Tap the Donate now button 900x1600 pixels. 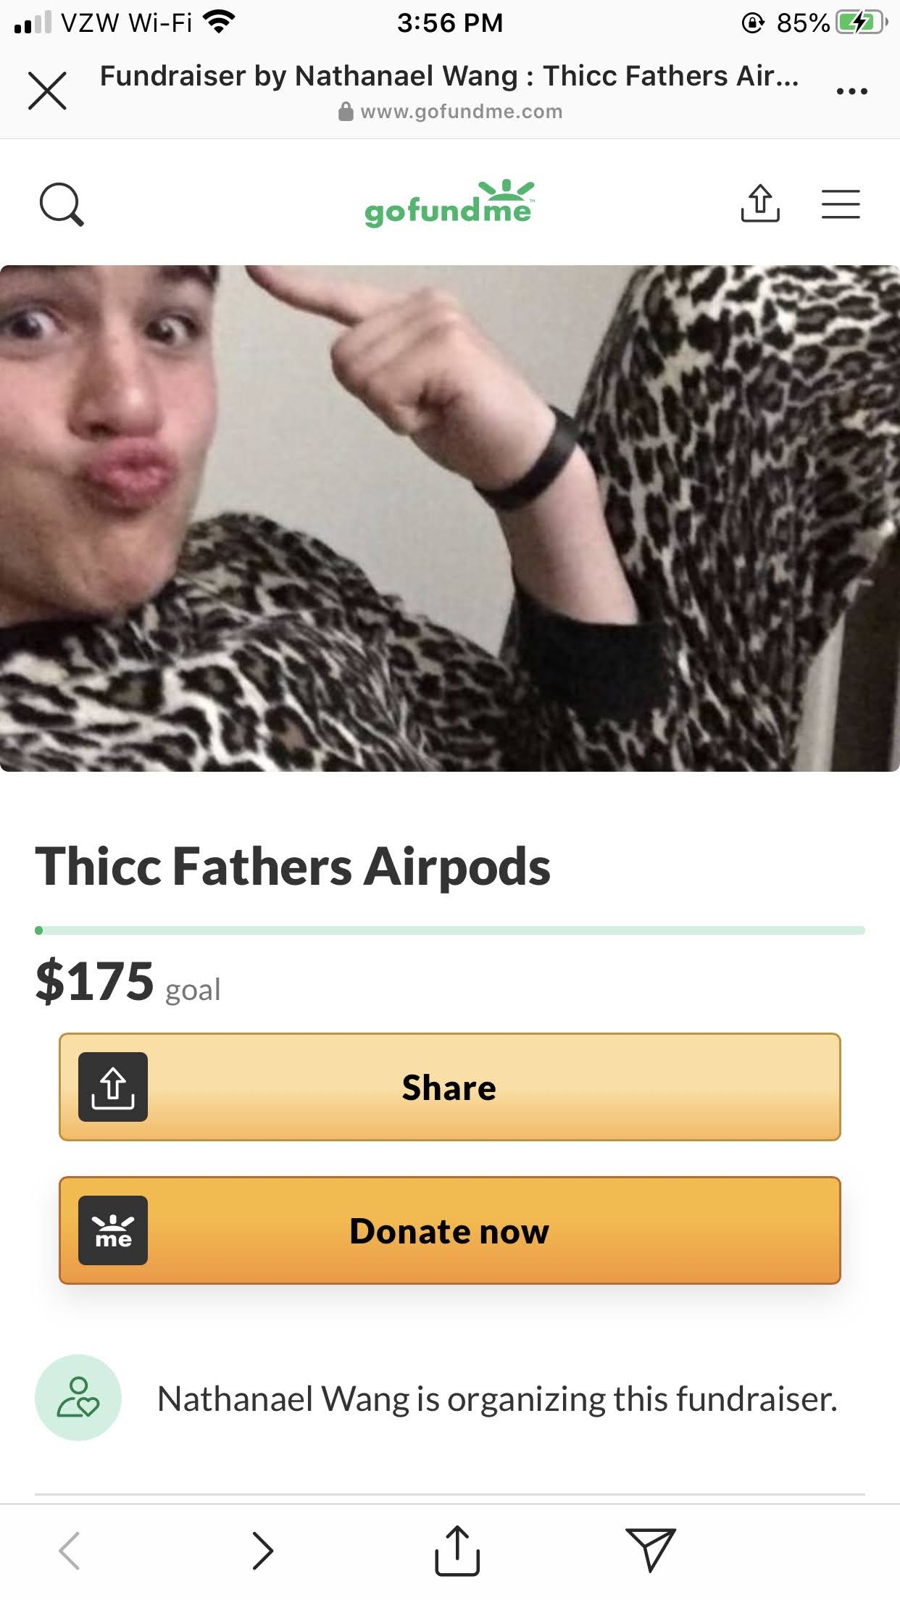[449, 1230]
